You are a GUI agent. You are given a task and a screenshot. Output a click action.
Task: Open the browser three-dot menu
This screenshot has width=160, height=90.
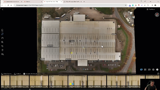pos(158,5)
